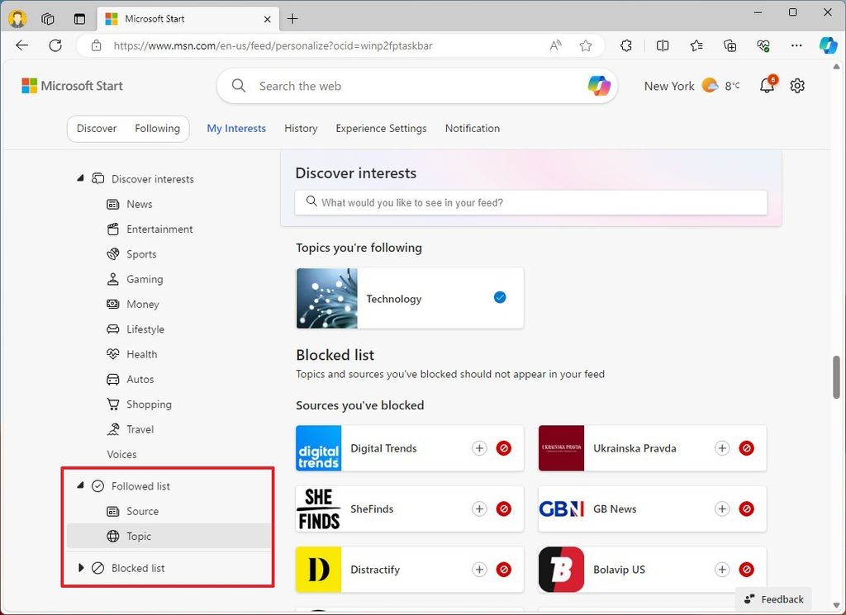Open the Microsoft Start settings gear
Viewport: 846px width, 615px height.
click(x=797, y=85)
